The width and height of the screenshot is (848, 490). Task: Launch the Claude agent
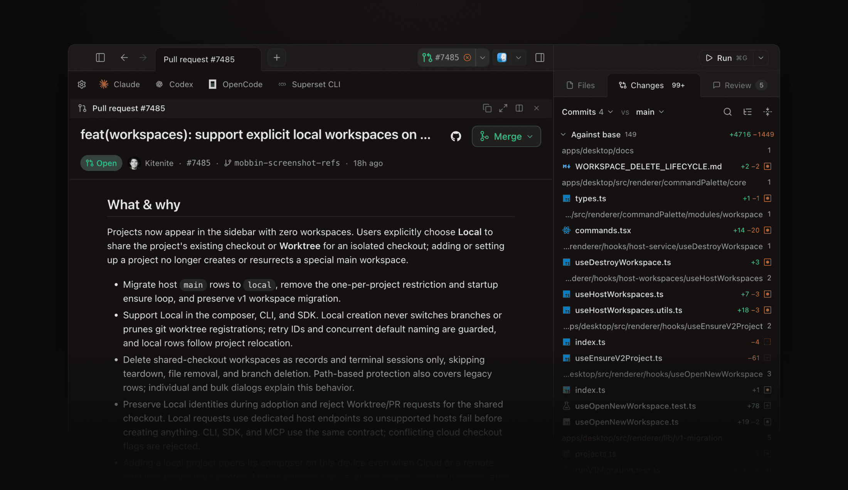click(119, 84)
